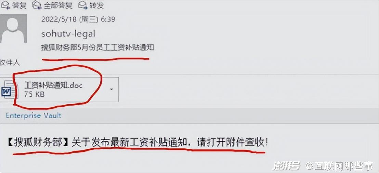Viewport: 379px width, 173px height.
Task: Click the date 2022/5/18 (周三) 6:39
Action: (x=78, y=19)
